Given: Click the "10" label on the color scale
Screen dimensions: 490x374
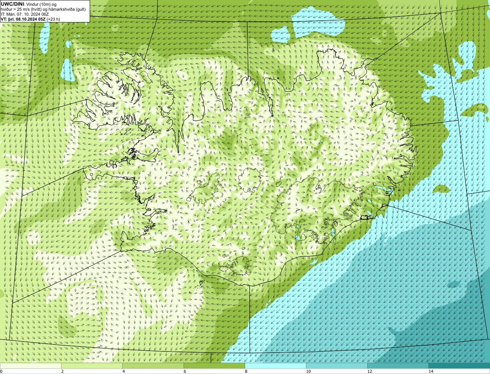Looking at the screenshot, I should pos(308,371).
